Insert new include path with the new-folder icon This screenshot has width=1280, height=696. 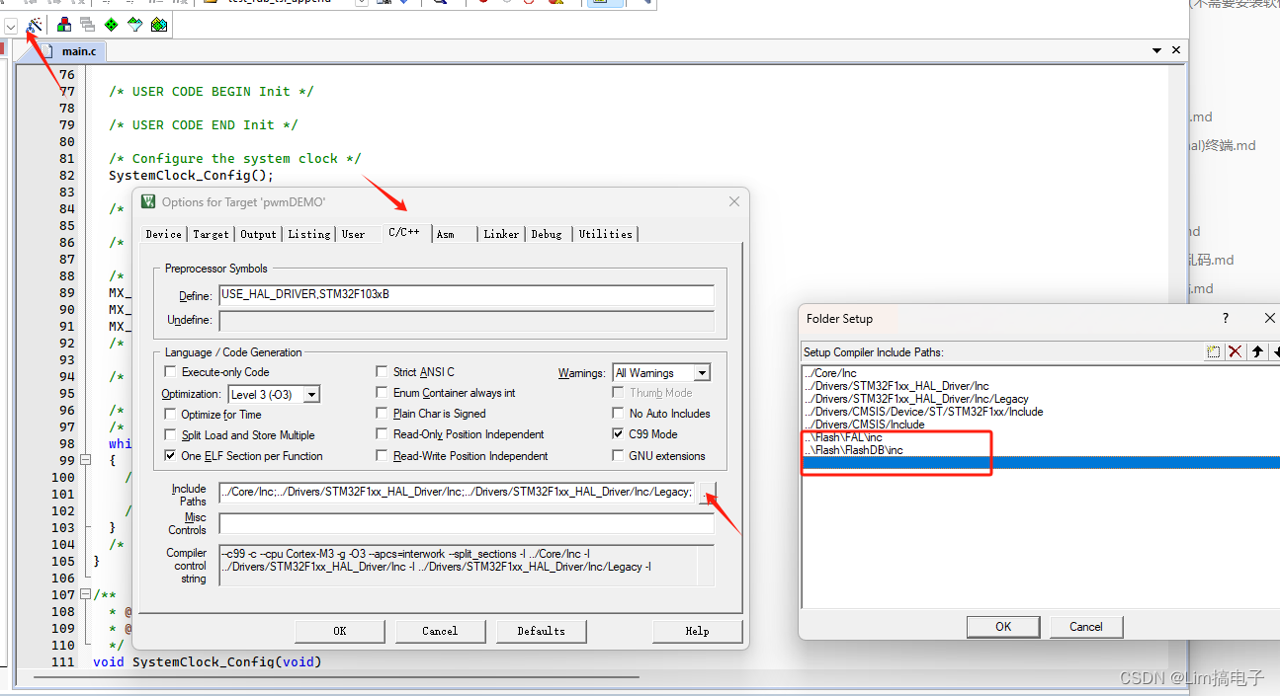click(1213, 350)
